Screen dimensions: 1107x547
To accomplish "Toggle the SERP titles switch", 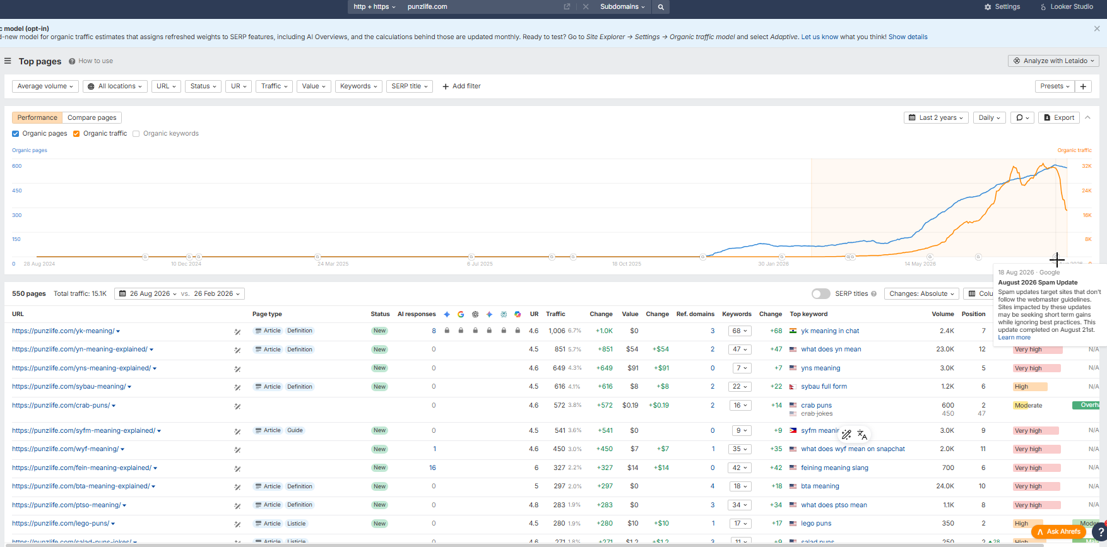I will click(x=820, y=294).
